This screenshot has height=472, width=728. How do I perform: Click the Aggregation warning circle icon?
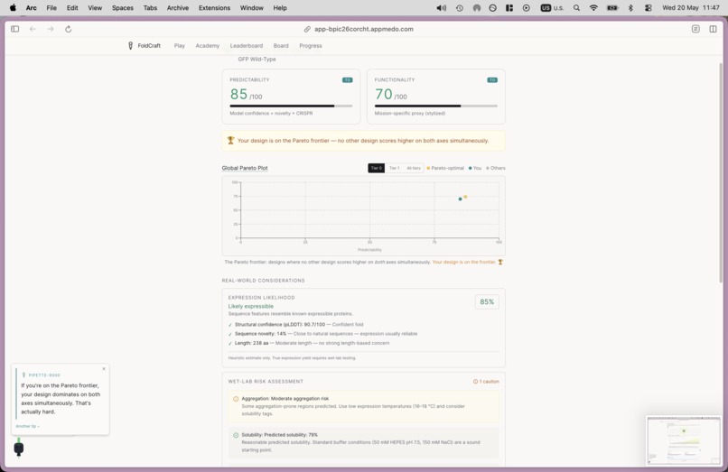(x=236, y=399)
